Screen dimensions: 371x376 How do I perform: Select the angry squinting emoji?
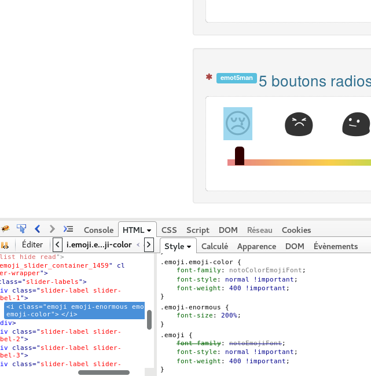[x=299, y=124]
